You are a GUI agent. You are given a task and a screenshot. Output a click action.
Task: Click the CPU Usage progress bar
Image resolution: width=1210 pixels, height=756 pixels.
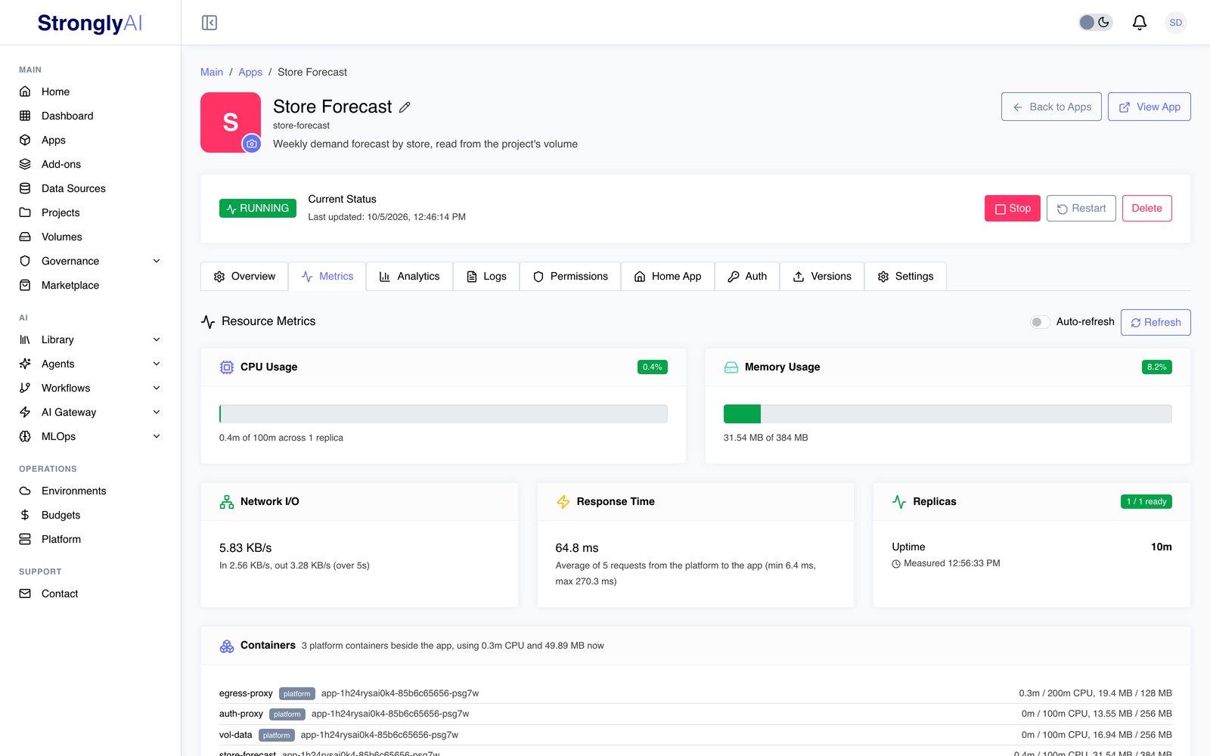443,414
